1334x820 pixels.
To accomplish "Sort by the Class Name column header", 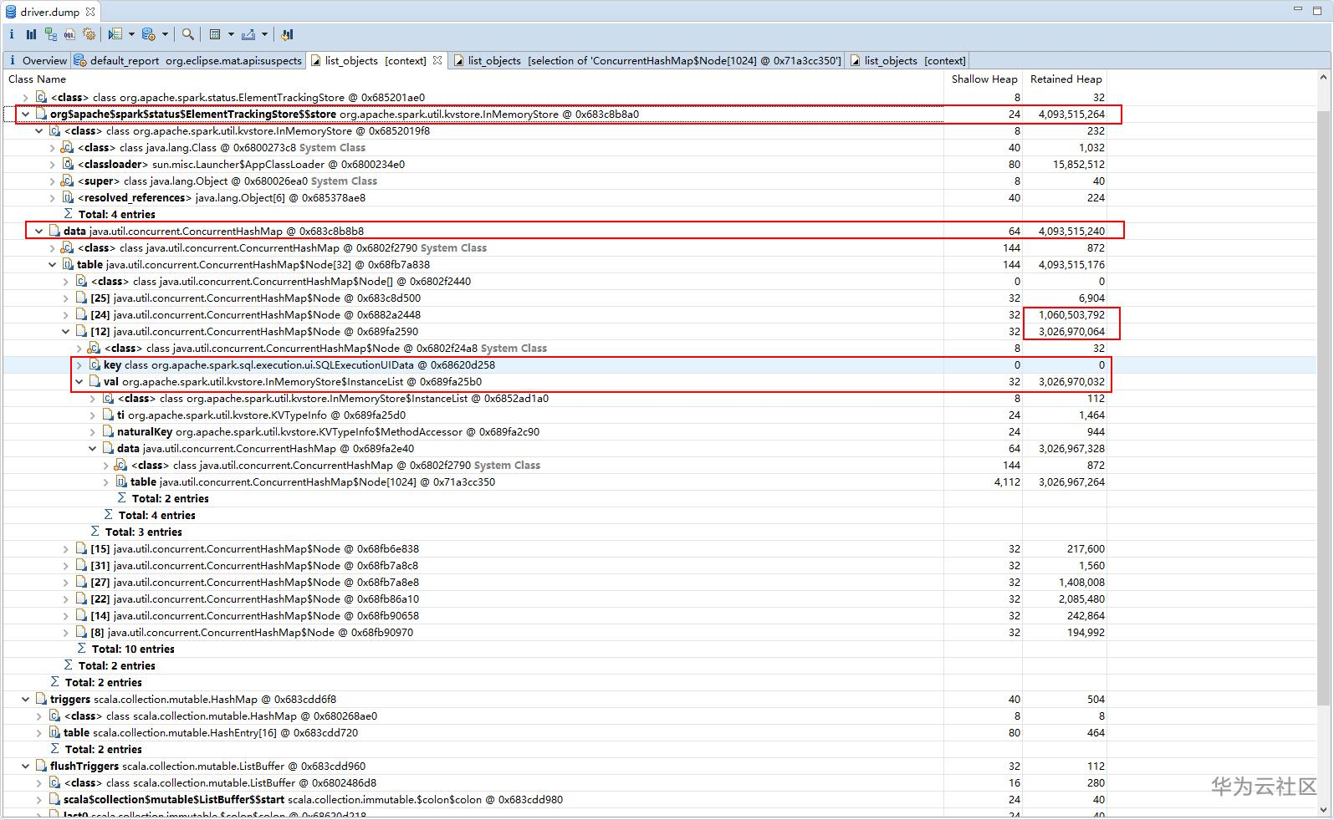I will [x=38, y=79].
